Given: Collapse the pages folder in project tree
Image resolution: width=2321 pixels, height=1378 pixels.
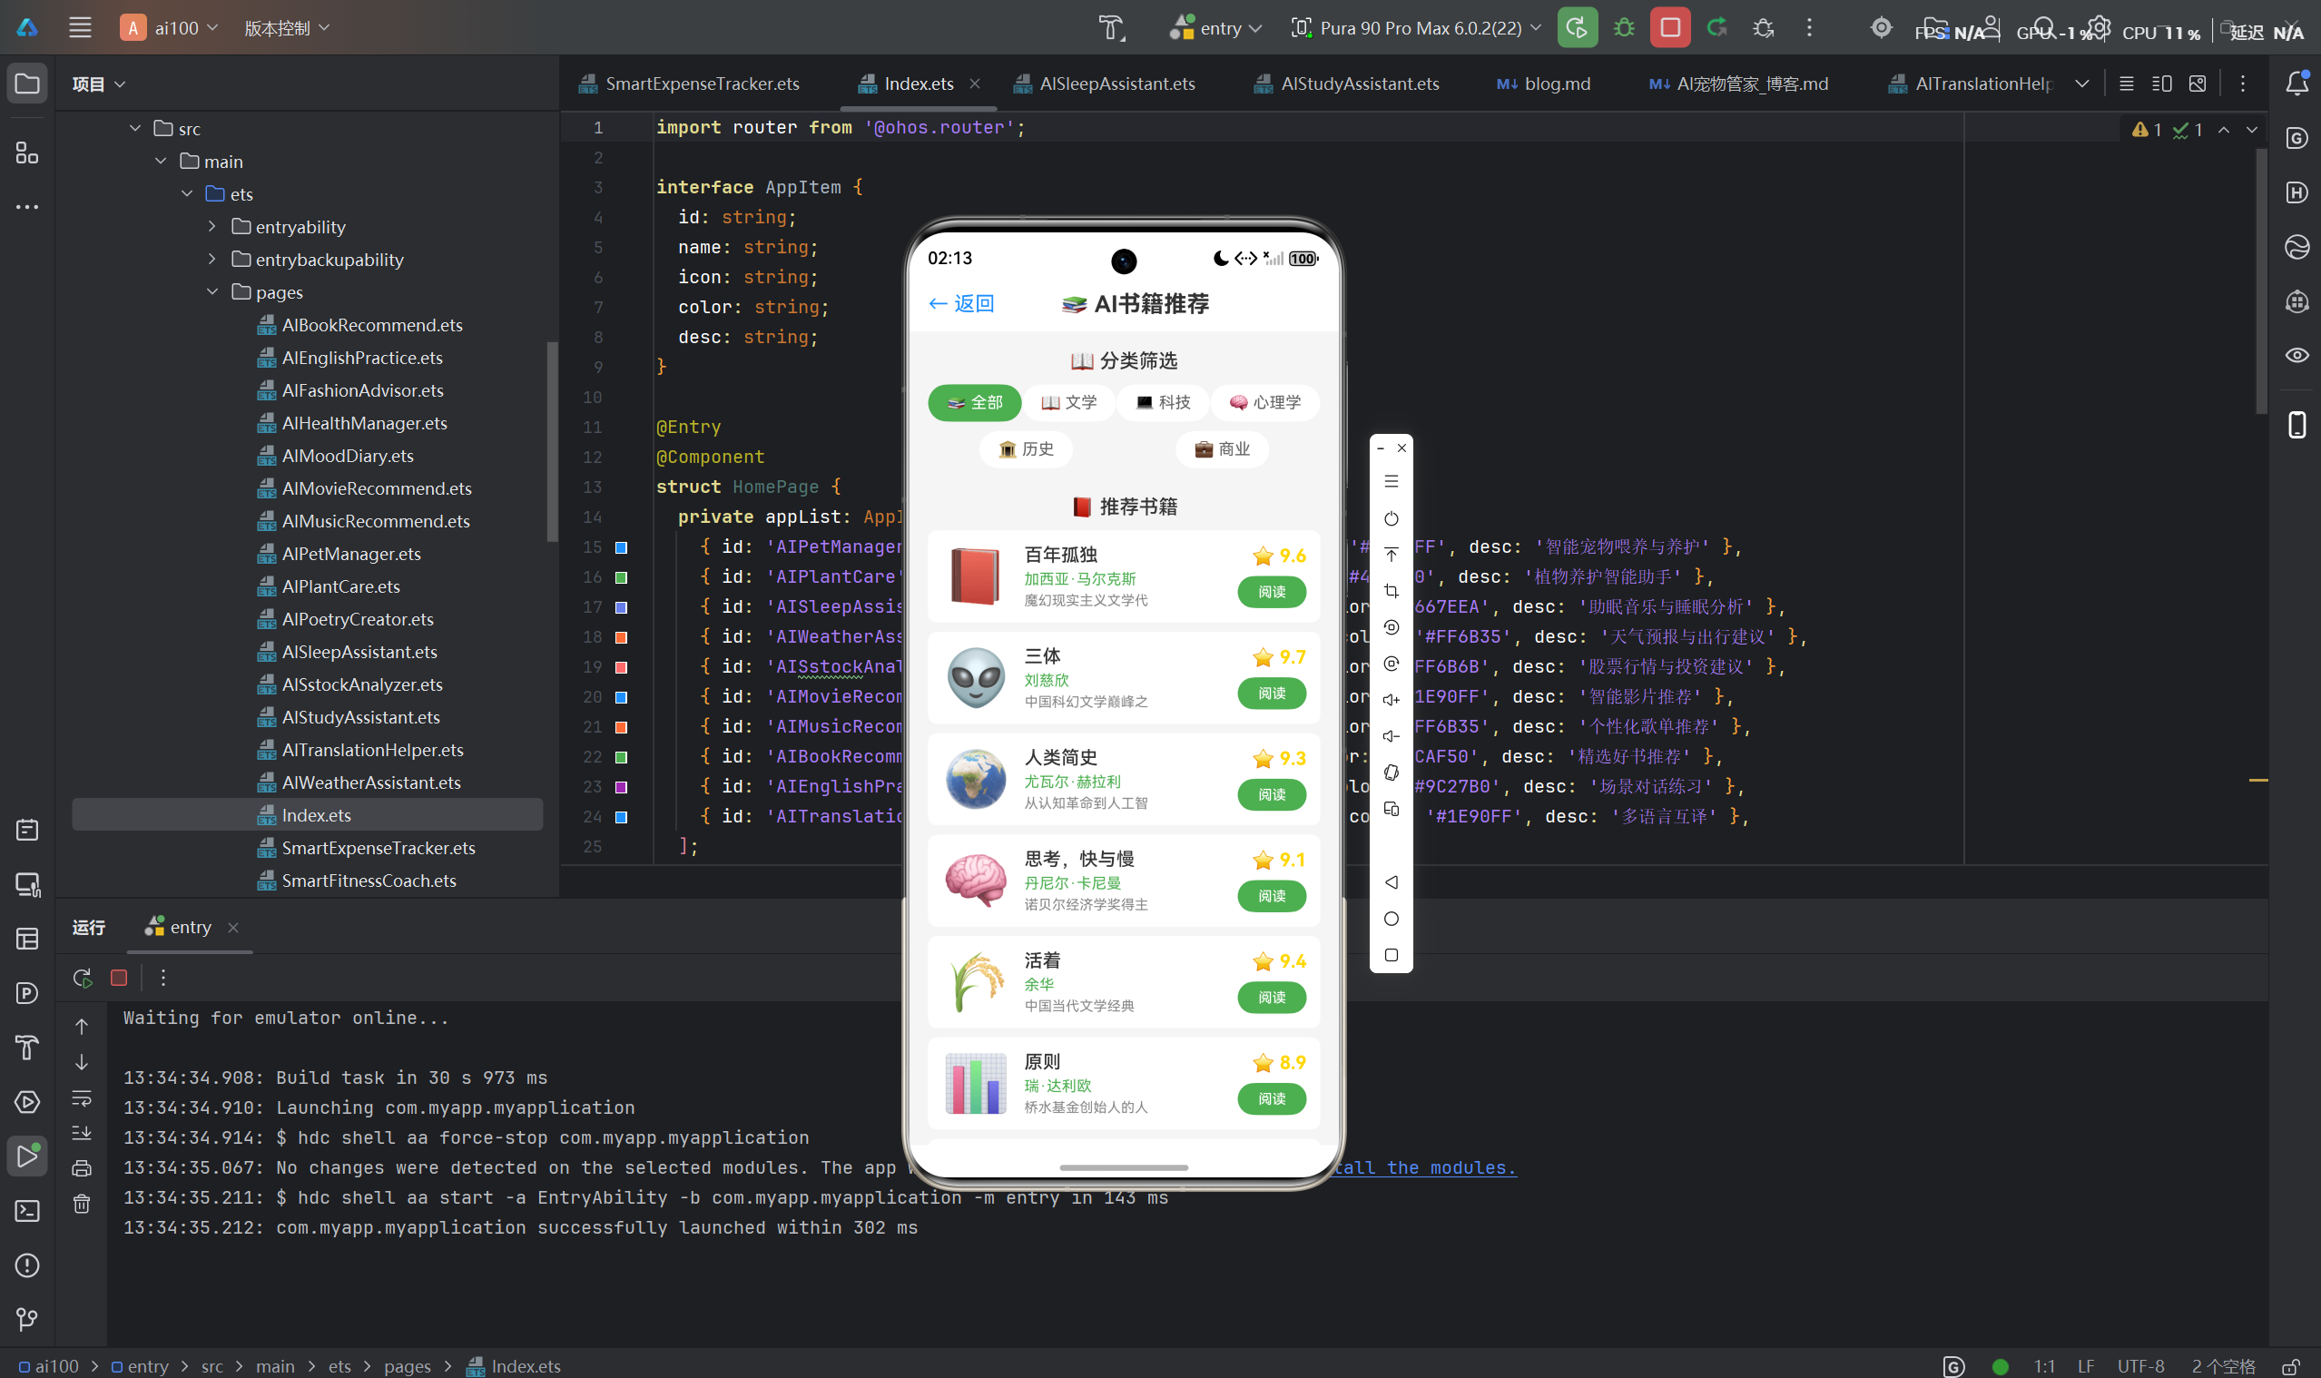Looking at the screenshot, I should pos(212,291).
